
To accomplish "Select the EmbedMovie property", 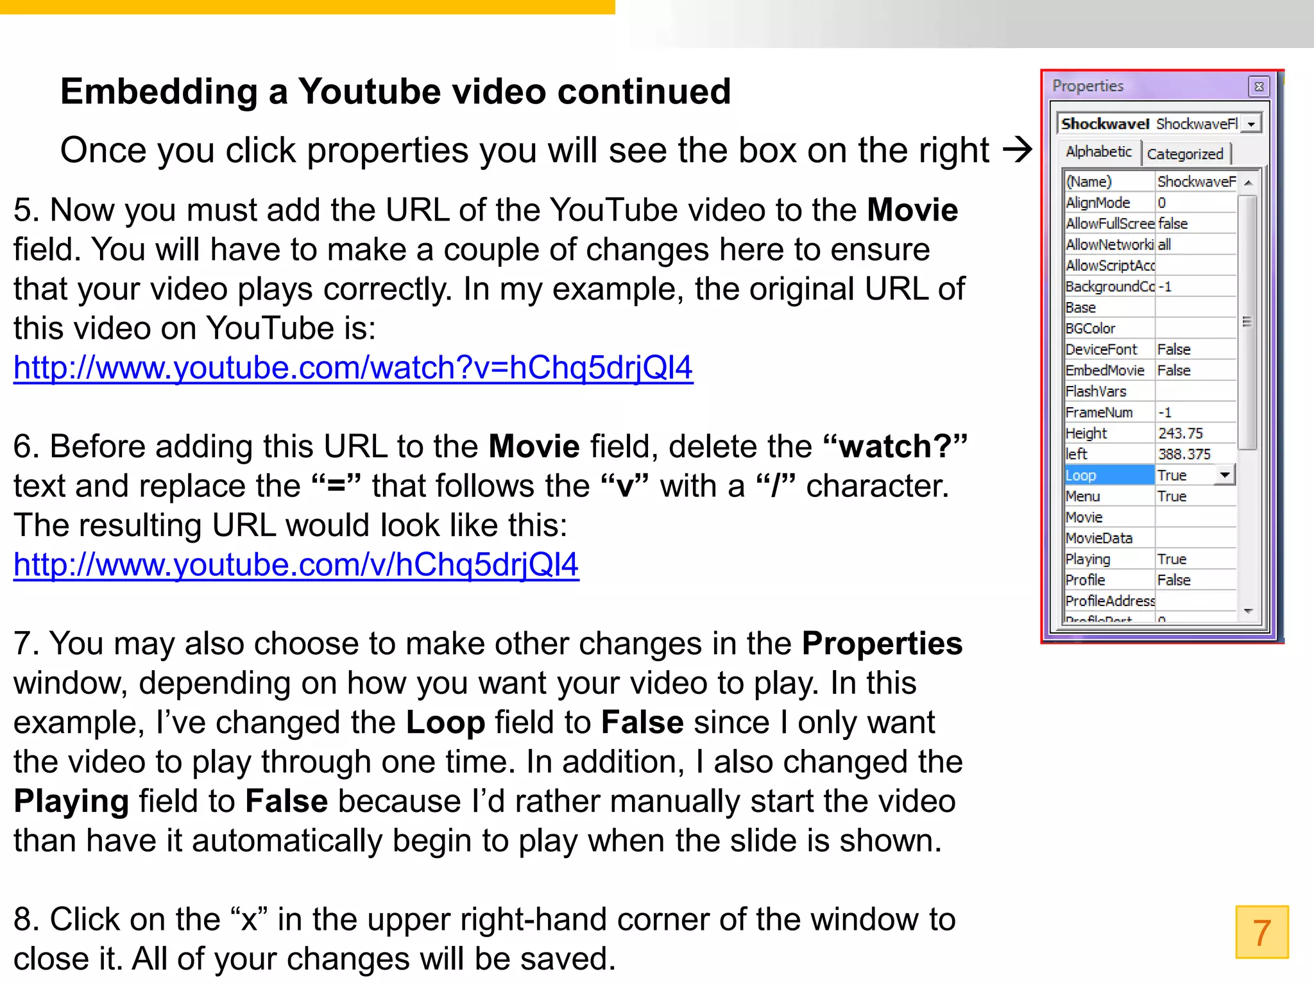I will 1109,370.
